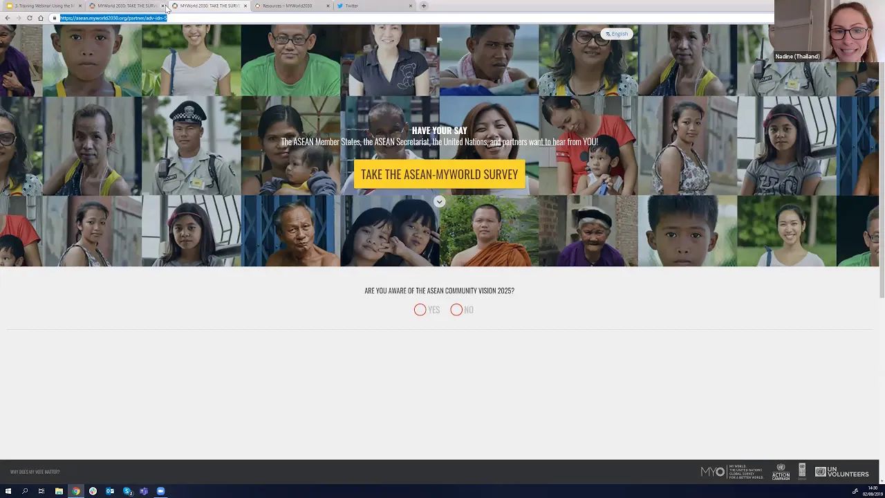Viewport: 885px width, 498px height.
Task: Open Zoom from the taskbar
Action: point(160,491)
